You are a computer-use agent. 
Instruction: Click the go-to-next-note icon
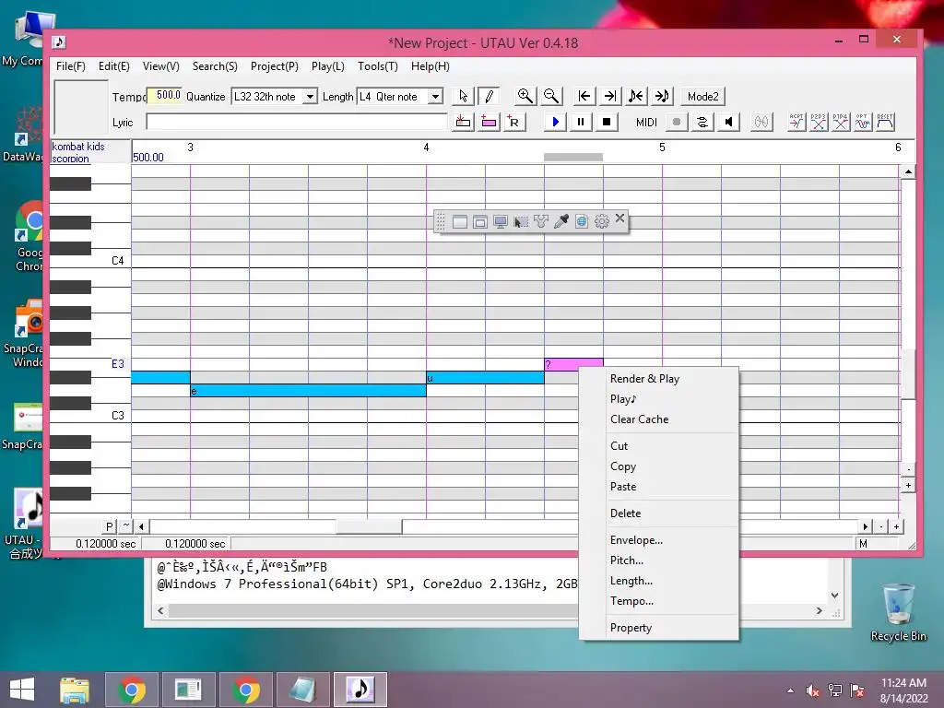662,96
